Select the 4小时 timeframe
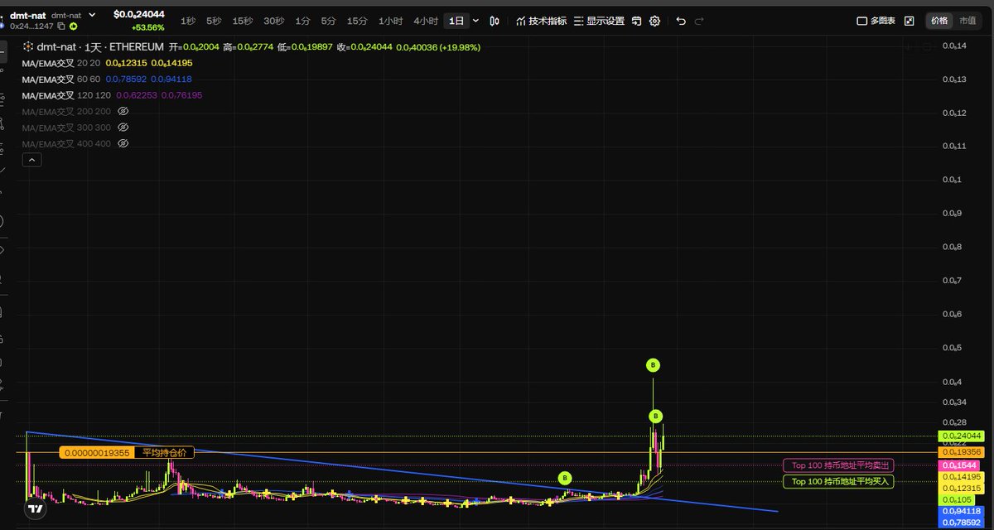The width and height of the screenshot is (994, 530). (x=426, y=21)
